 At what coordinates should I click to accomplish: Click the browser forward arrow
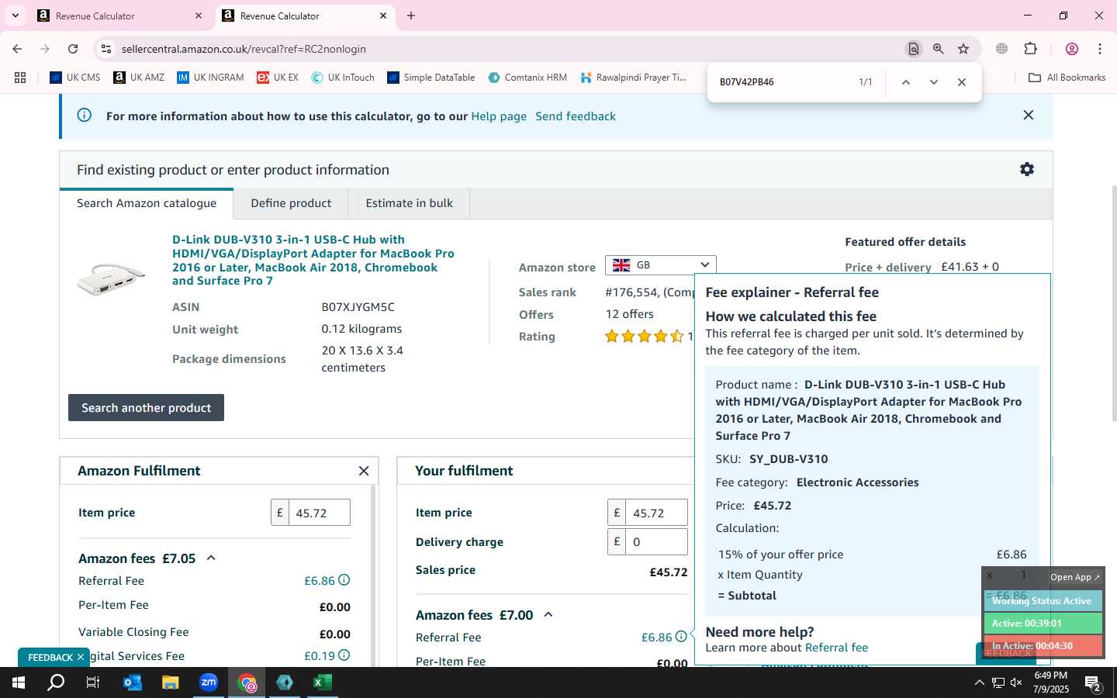coord(45,49)
